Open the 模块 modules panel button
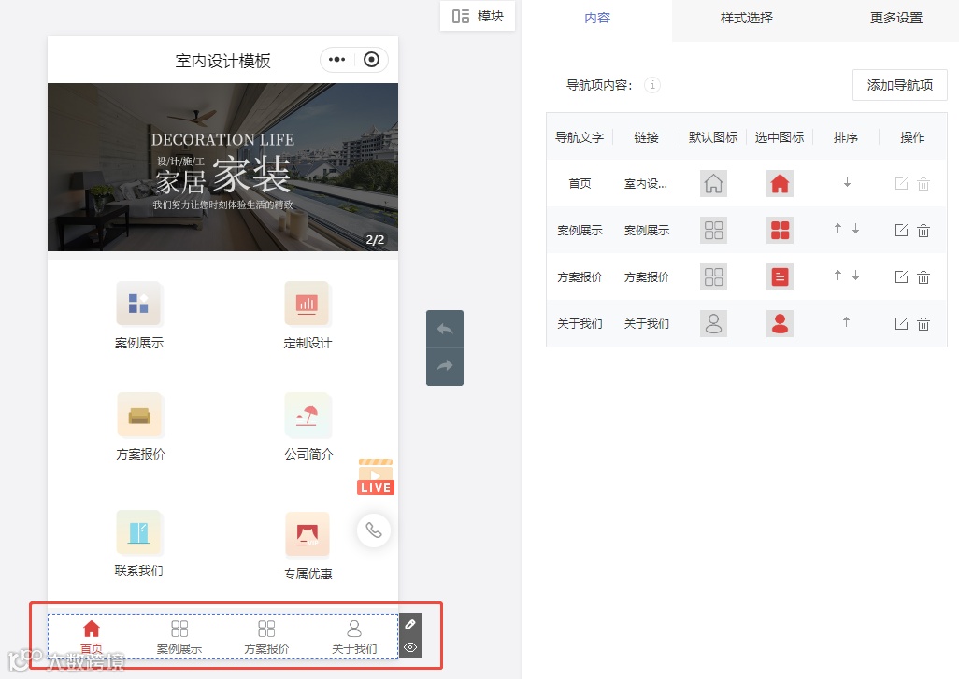 pyautogui.click(x=477, y=16)
